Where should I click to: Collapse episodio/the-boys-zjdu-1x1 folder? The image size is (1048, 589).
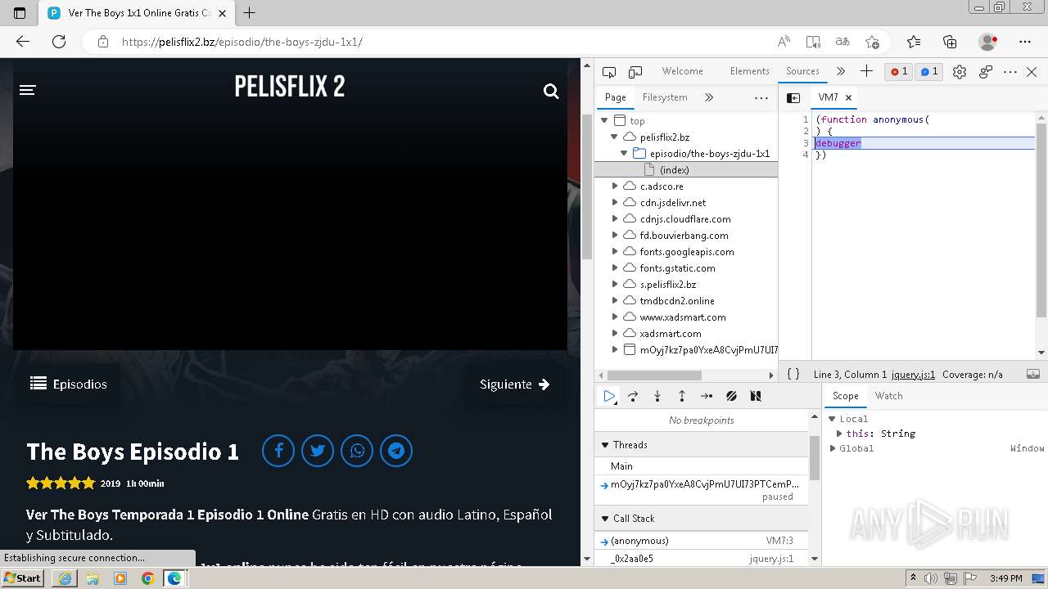coord(624,153)
